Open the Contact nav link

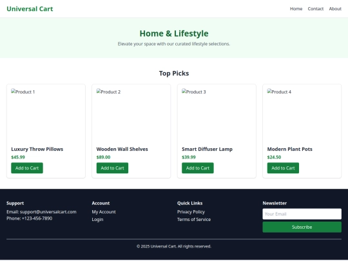(315, 9)
